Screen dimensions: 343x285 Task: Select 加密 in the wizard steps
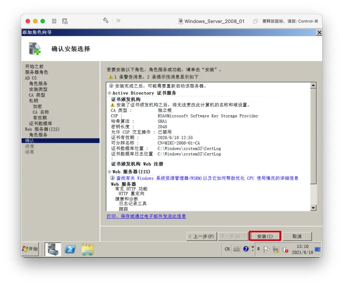(37, 106)
